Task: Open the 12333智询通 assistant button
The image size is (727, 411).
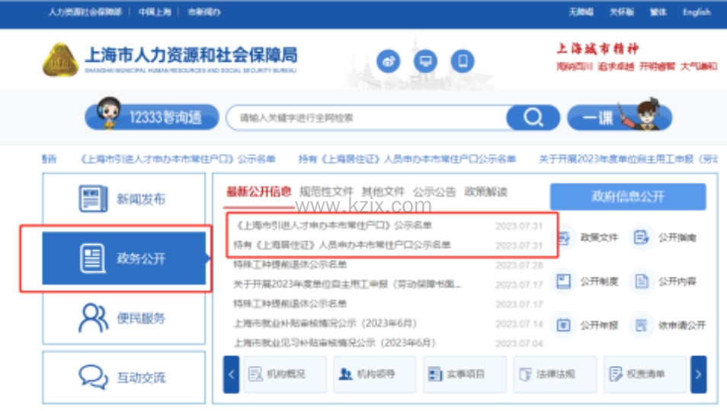Action: coord(152,117)
